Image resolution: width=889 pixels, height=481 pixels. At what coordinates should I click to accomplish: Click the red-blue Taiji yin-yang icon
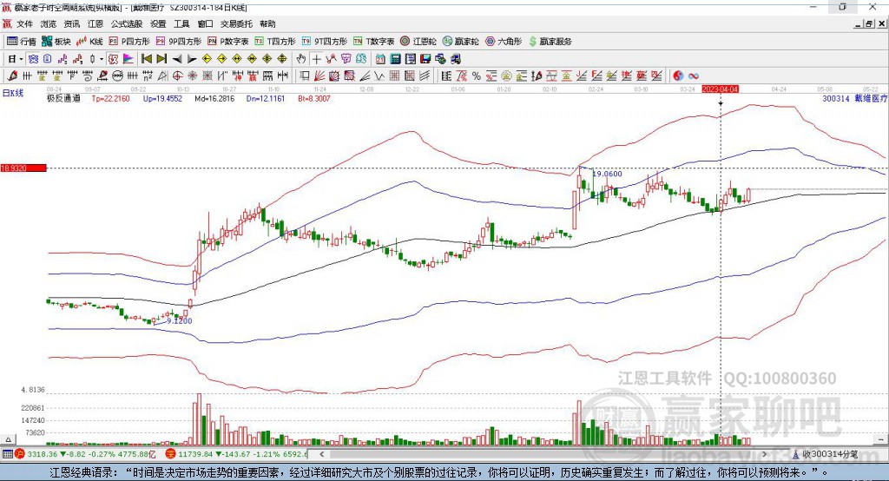pyautogui.click(x=677, y=76)
